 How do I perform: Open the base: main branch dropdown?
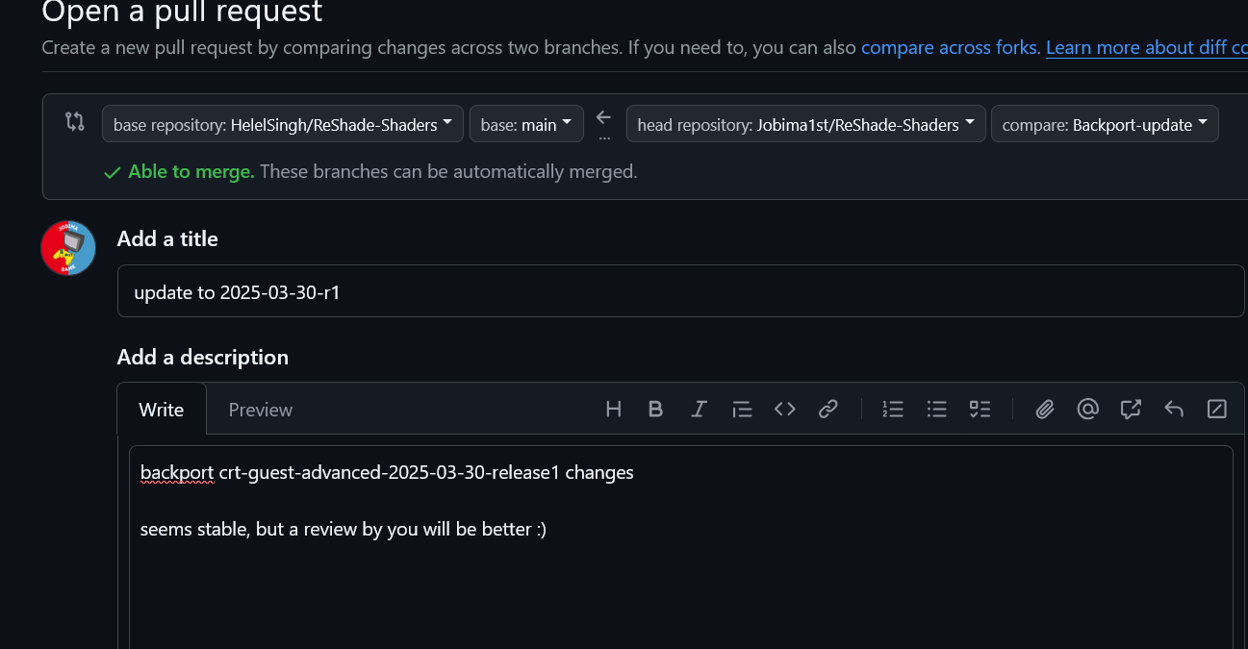(526, 124)
